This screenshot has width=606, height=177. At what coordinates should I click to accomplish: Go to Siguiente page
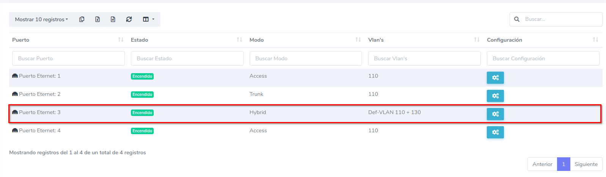click(586, 164)
